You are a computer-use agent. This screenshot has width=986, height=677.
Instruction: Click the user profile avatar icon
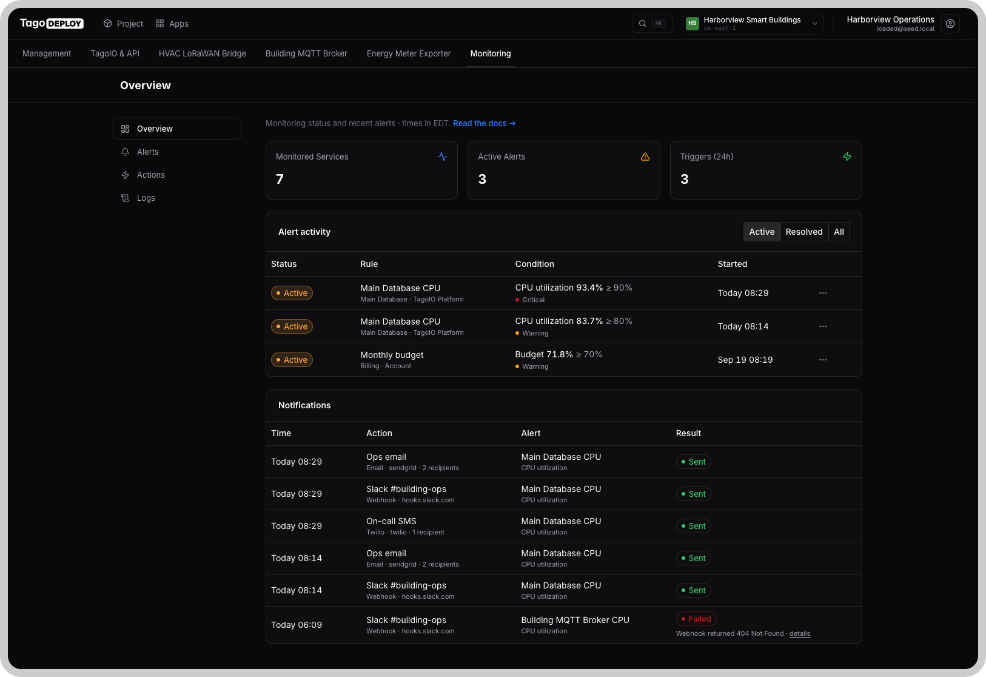coord(950,24)
